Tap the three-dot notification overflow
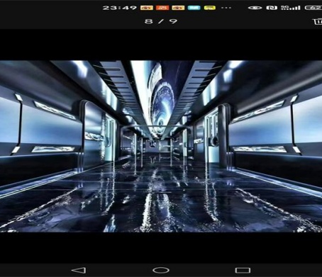The height and width of the screenshot is (277, 322). coord(226,8)
